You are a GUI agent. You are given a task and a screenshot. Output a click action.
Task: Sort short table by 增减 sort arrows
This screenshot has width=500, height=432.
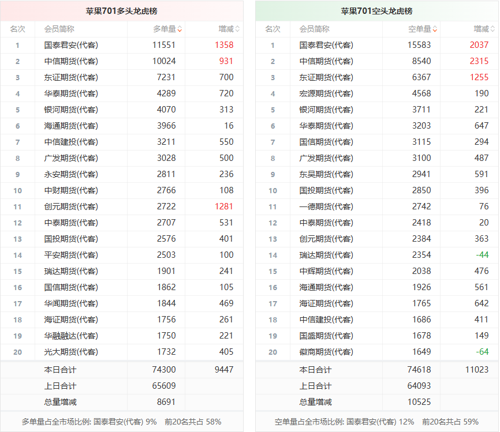click(x=492, y=29)
